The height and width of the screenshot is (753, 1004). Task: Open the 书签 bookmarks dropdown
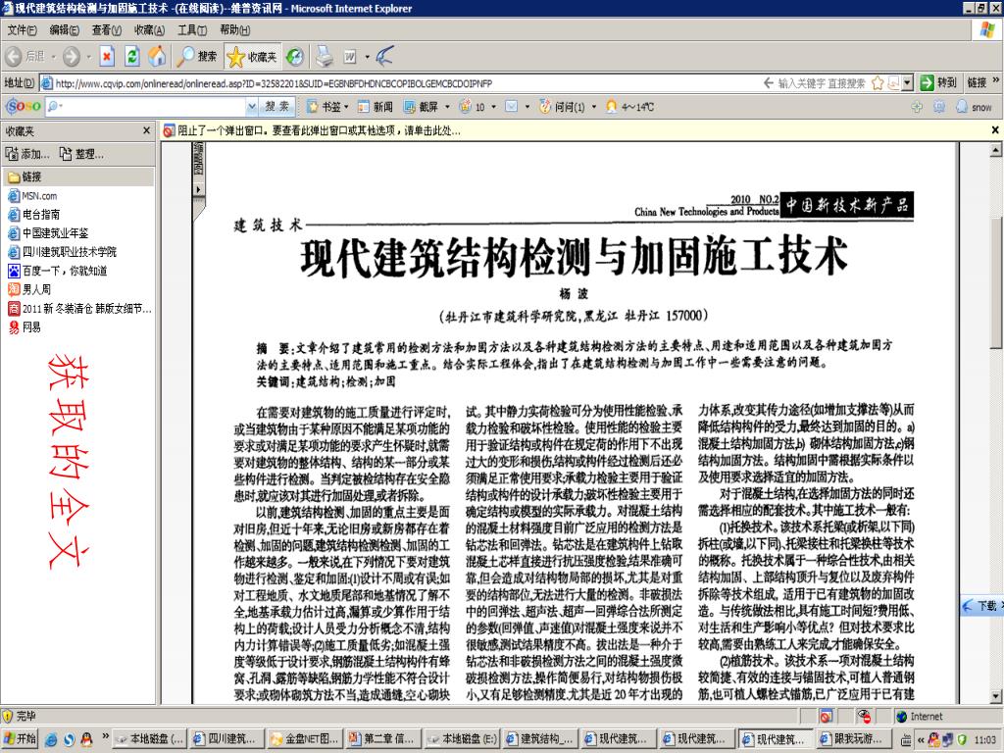pyautogui.click(x=328, y=107)
